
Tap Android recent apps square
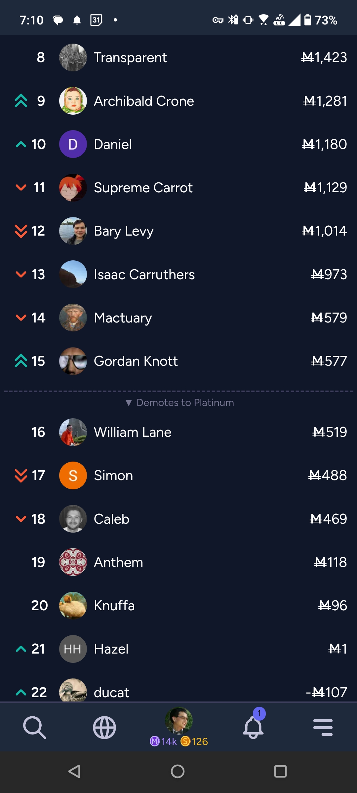point(280,772)
